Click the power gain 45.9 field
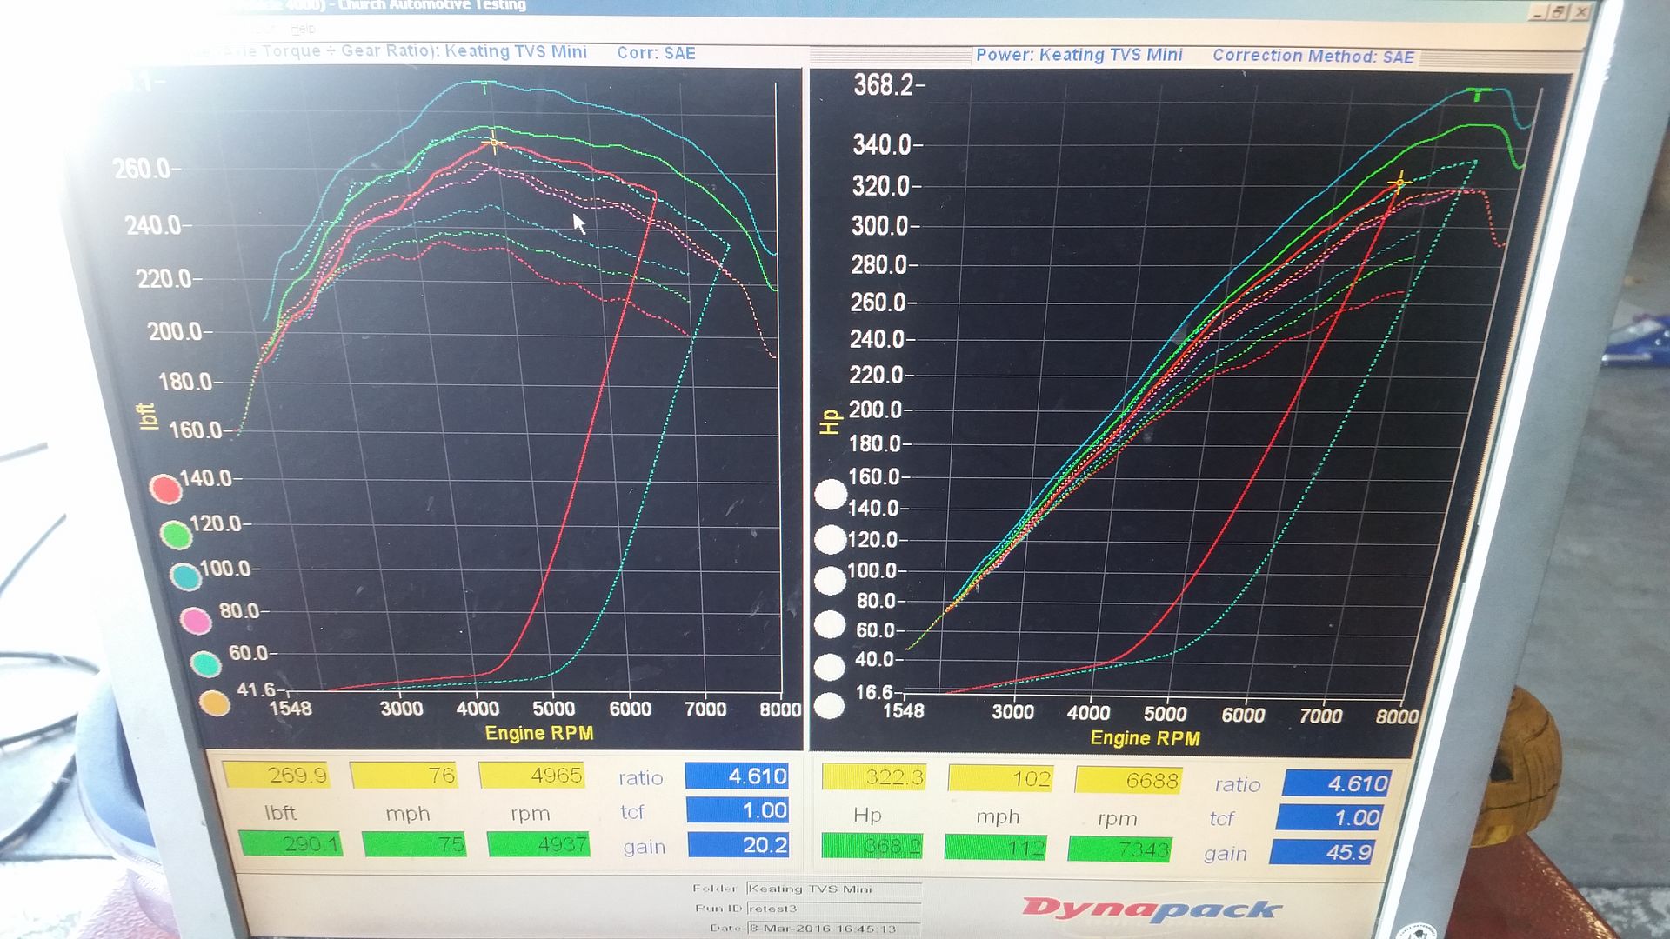The image size is (1670, 939). [x=1323, y=852]
